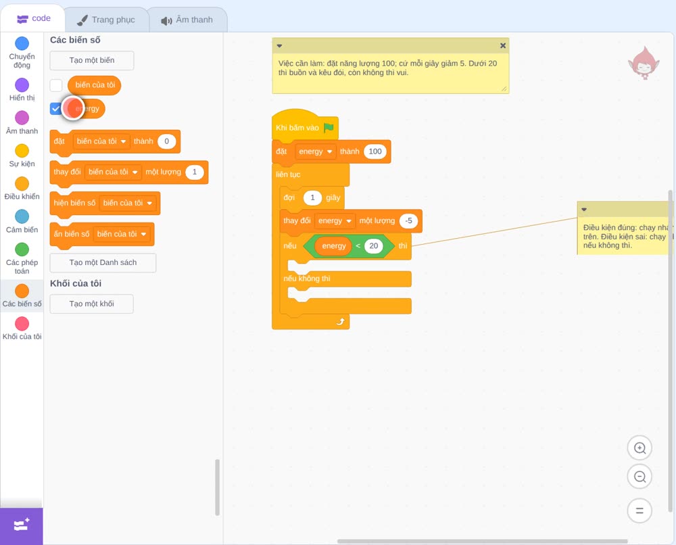This screenshot has height=545, width=676.
Task: Click the add extension button
Action: (x=22, y=526)
